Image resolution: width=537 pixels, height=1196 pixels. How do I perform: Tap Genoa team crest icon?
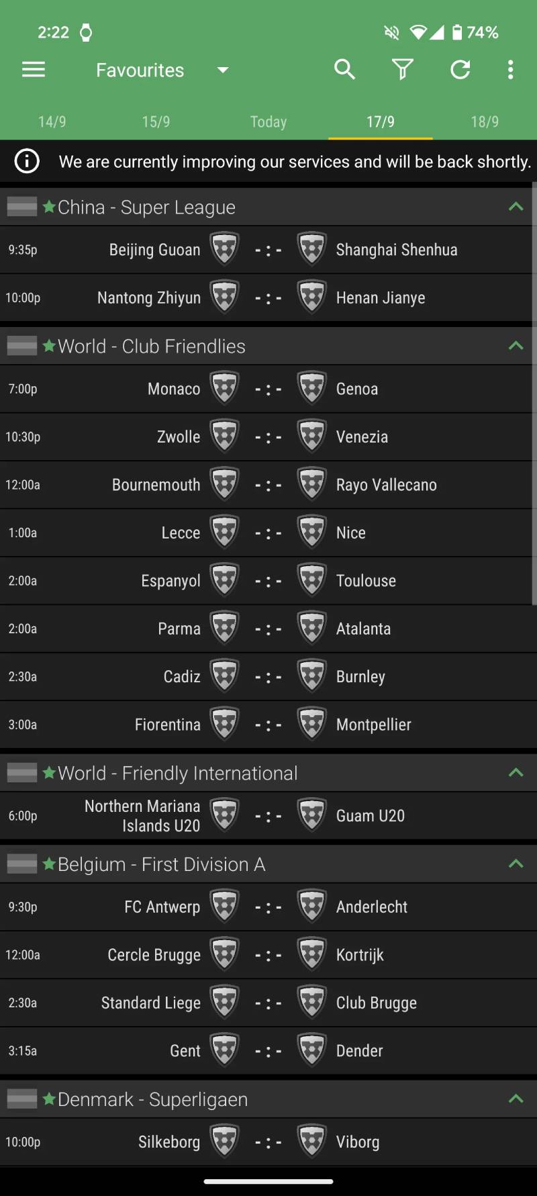point(312,389)
